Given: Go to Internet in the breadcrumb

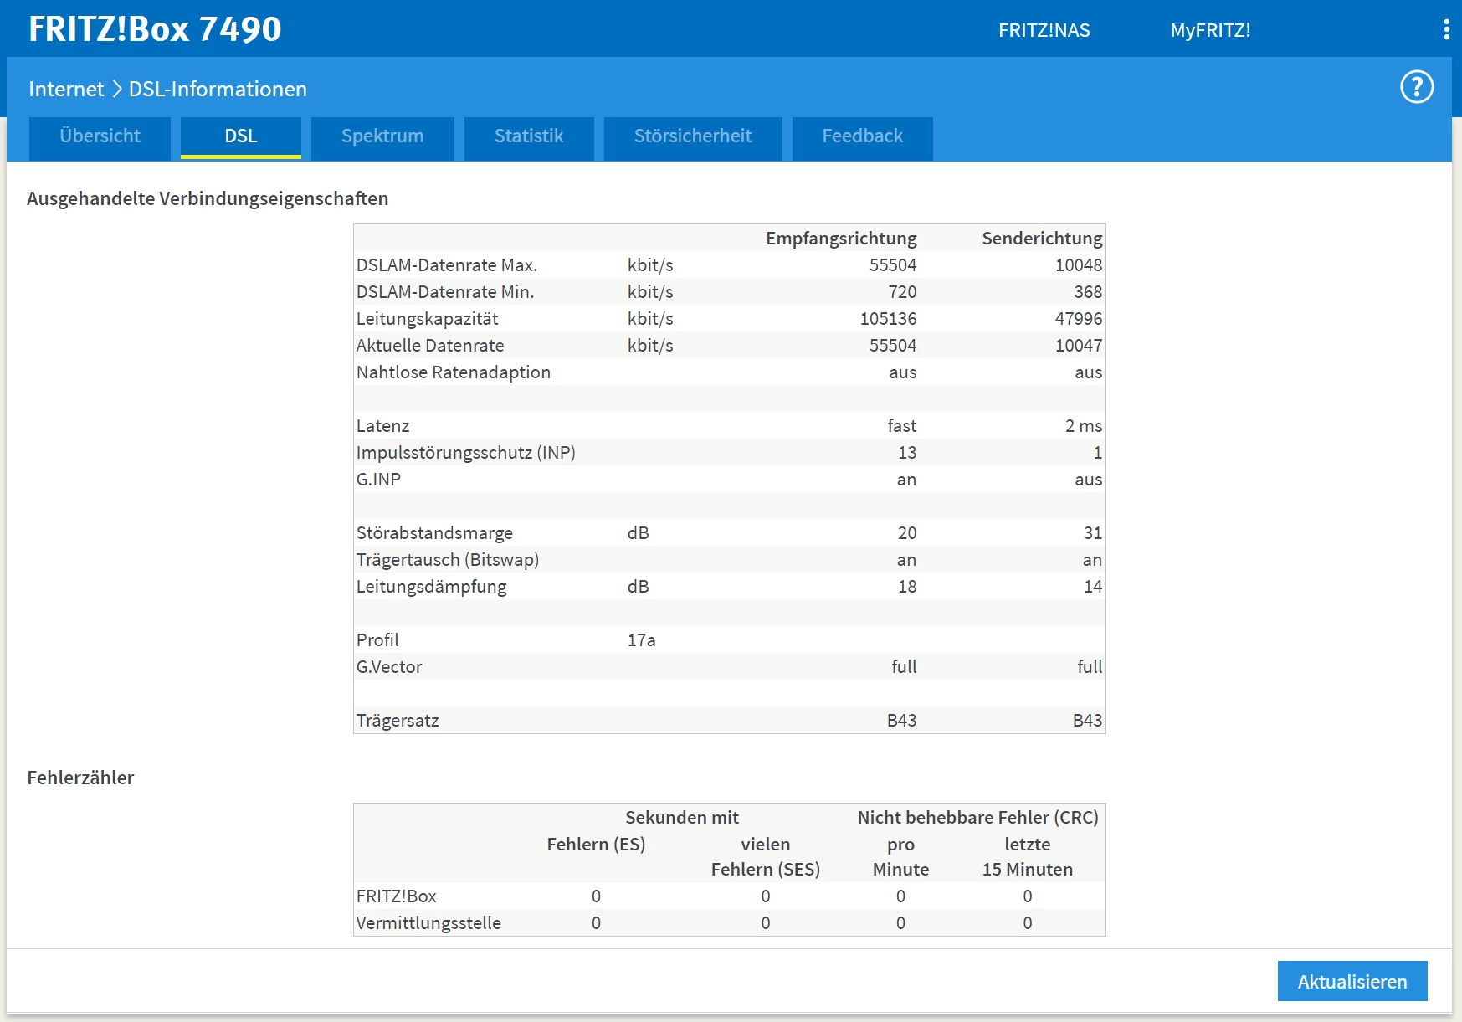Looking at the screenshot, I should tap(66, 89).
